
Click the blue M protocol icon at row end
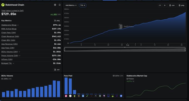tap(121, 96)
